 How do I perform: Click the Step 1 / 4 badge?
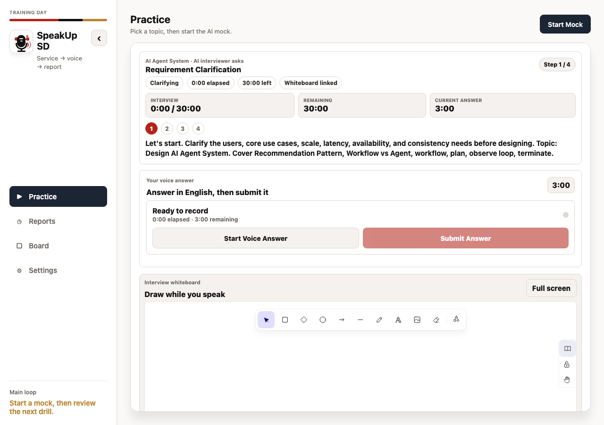click(557, 64)
